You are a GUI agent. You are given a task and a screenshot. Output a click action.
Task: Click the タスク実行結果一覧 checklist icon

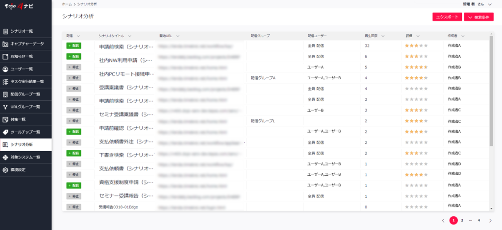pyautogui.click(x=5, y=82)
